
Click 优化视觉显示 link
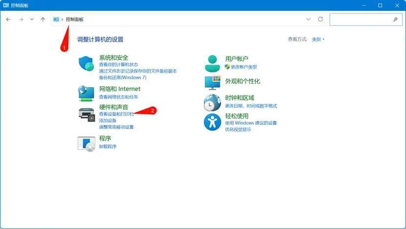[238, 129]
